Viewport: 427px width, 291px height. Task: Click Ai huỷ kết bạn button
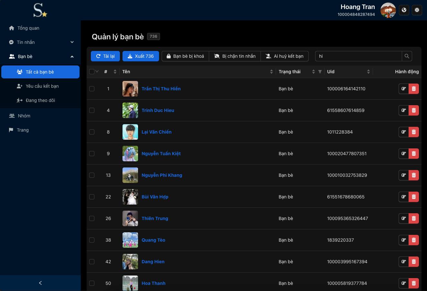285,56
